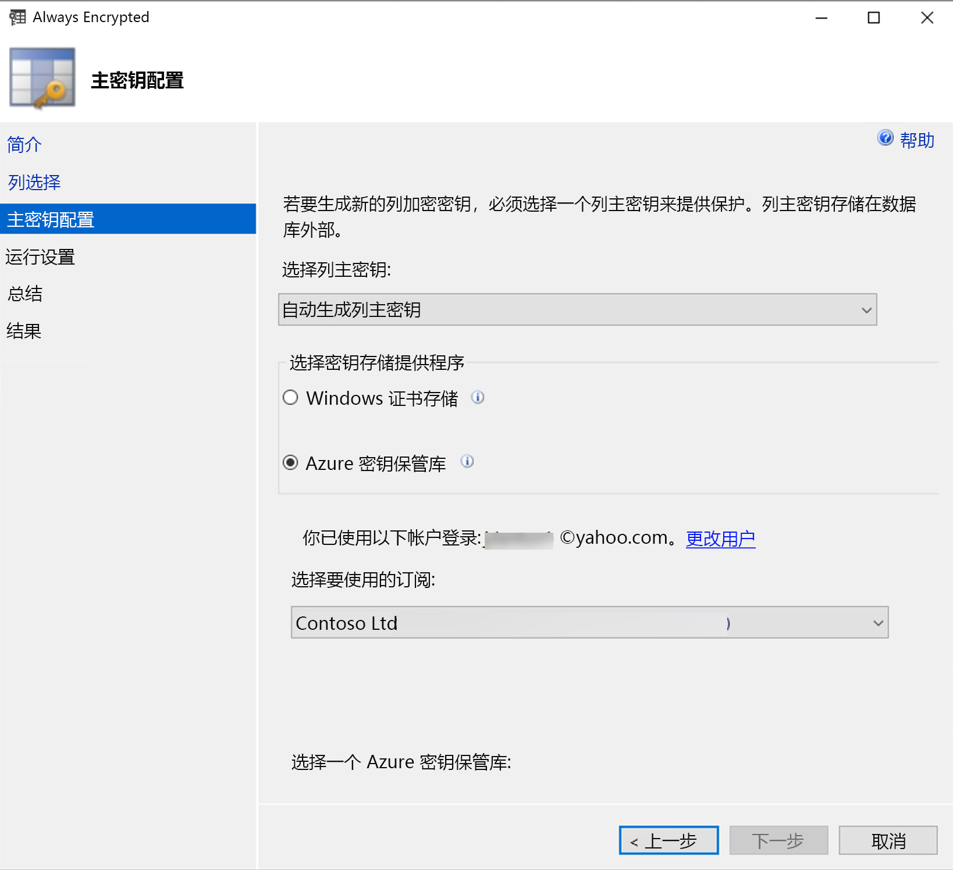Click the Always Encrypted title bar icon
953x870 pixels.
coord(17,17)
